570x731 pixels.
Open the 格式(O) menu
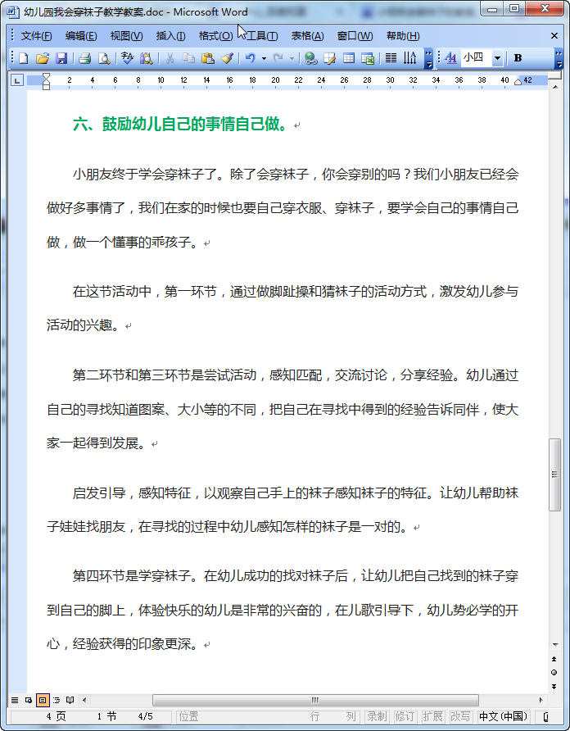click(x=215, y=36)
